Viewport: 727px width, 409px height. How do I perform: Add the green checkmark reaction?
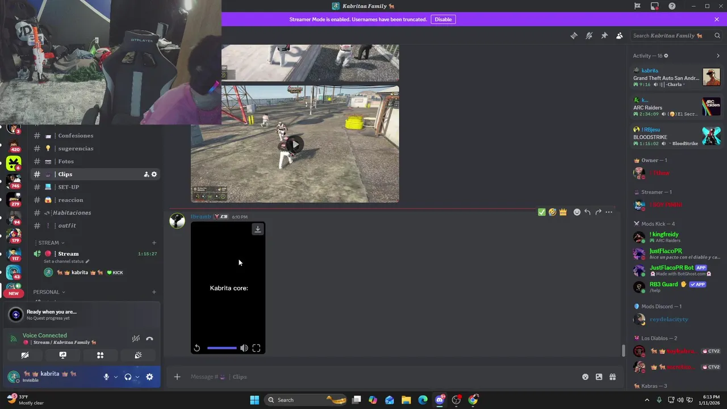(541, 212)
